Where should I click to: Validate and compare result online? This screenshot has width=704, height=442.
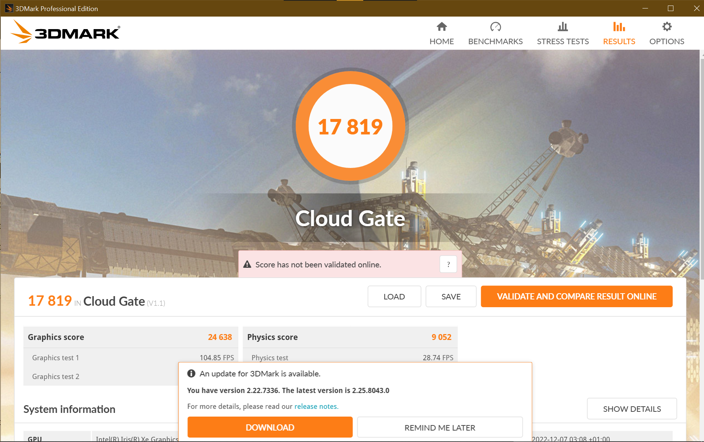click(577, 297)
